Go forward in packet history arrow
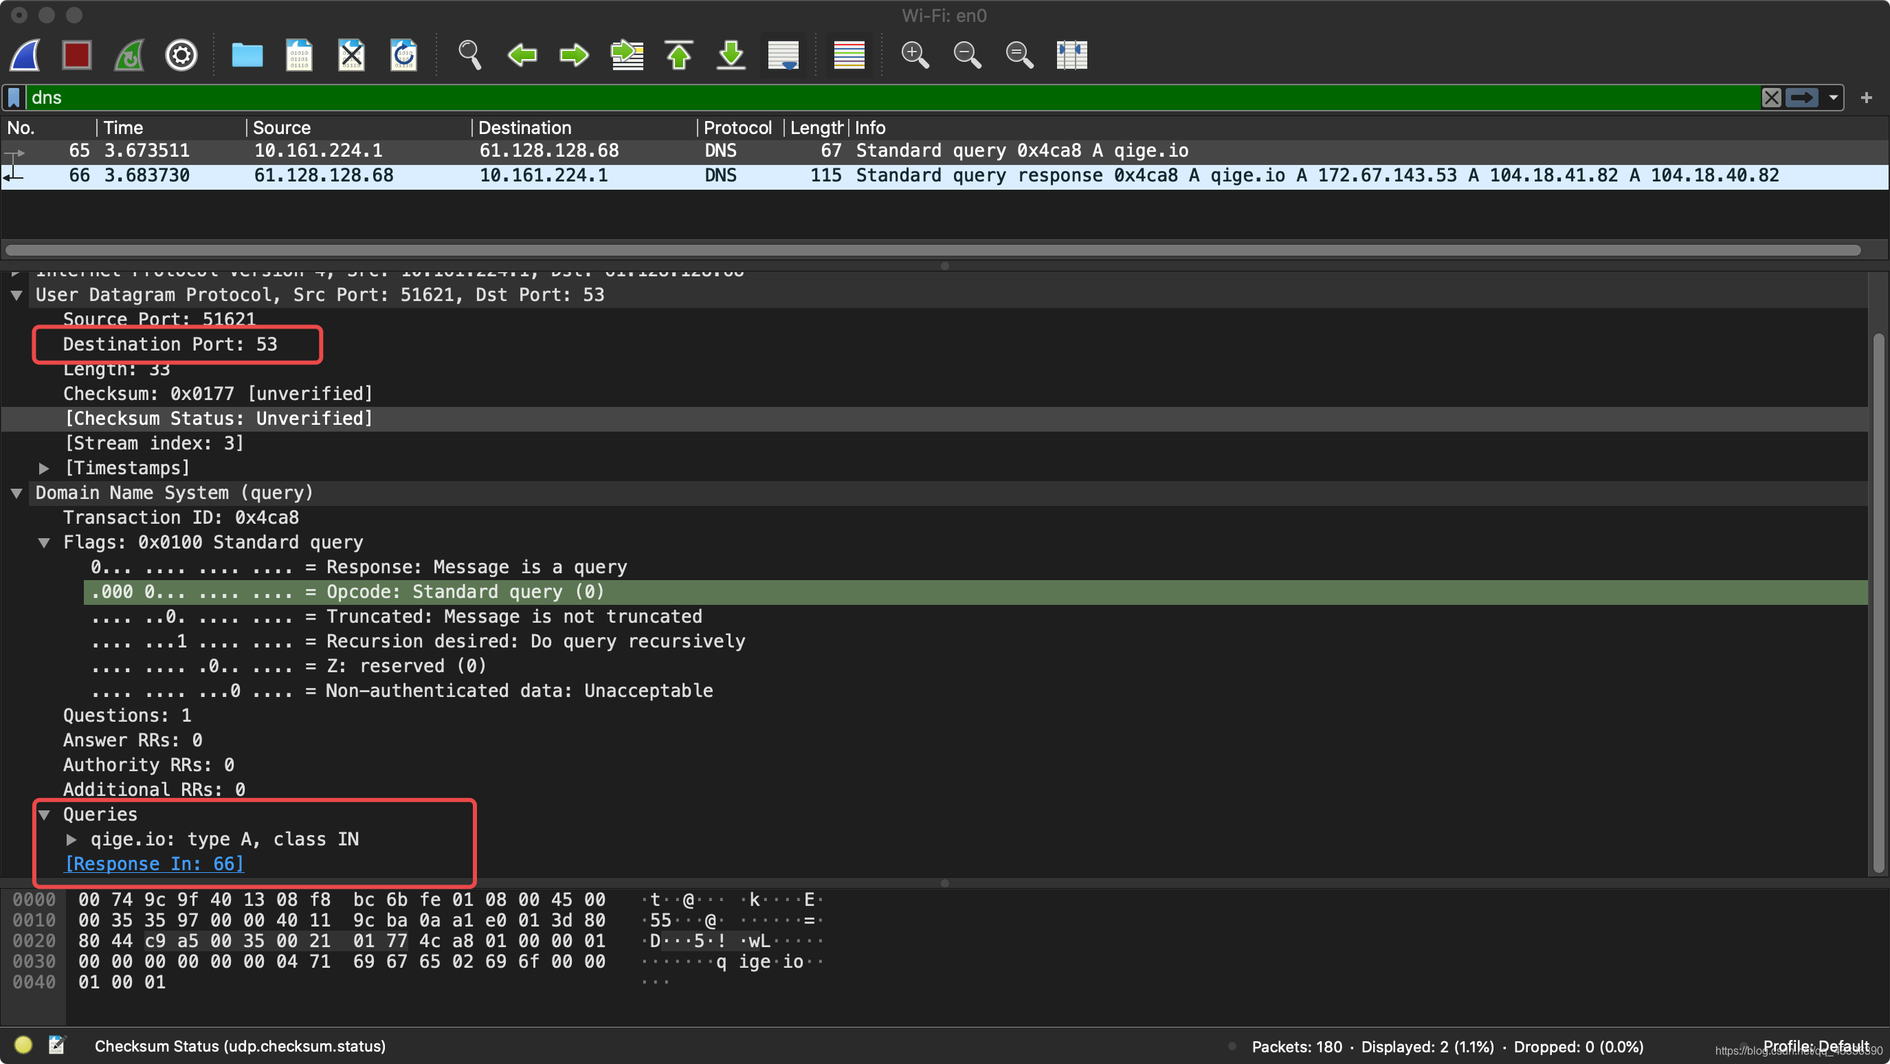Screen dimensions: 1890x1064 click(574, 55)
